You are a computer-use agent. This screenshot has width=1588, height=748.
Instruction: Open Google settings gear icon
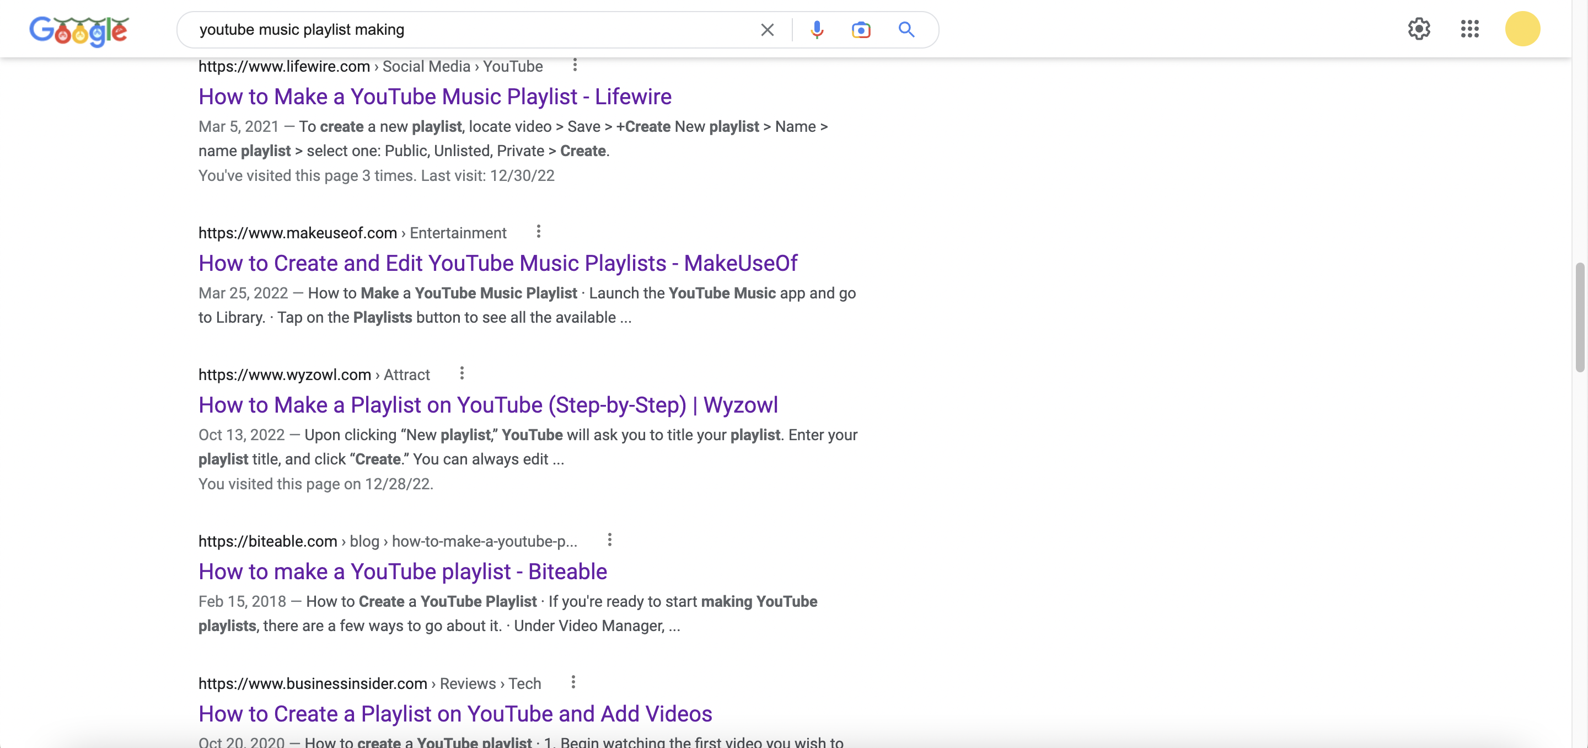coord(1419,29)
